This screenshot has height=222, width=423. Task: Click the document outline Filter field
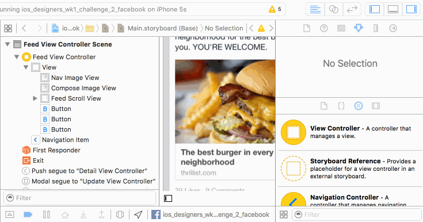tap(80, 198)
